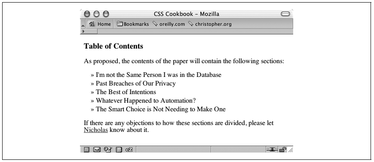
Task: Go to the Home page button
Action: click(100, 24)
